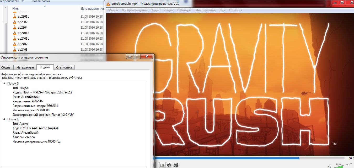Open the Помощь menu in VLC
354x168 pixels.
(236, 10)
